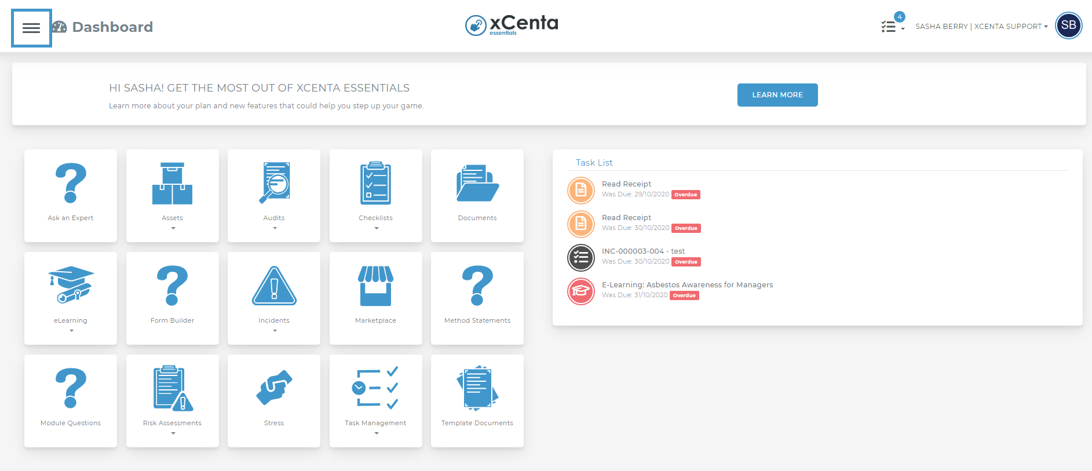Open the Assets boxes icon
Viewport: 1092px width, 471px height.
(x=172, y=183)
